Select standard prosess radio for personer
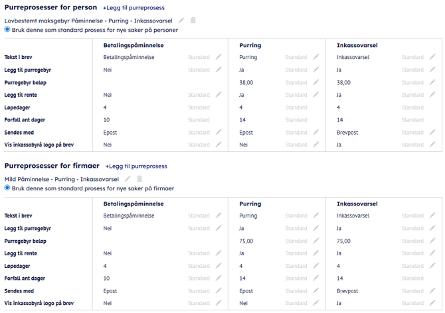Viewport: 445px width, 313px height. pos(8,29)
